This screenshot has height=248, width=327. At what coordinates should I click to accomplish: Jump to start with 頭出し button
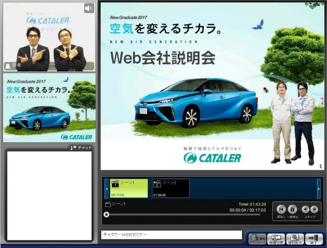tap(281, 209)
